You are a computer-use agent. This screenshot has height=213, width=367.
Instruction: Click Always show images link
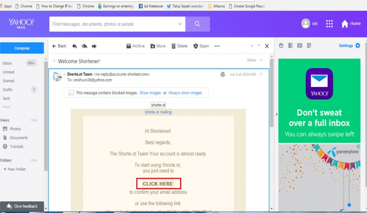tap(185, 93)
